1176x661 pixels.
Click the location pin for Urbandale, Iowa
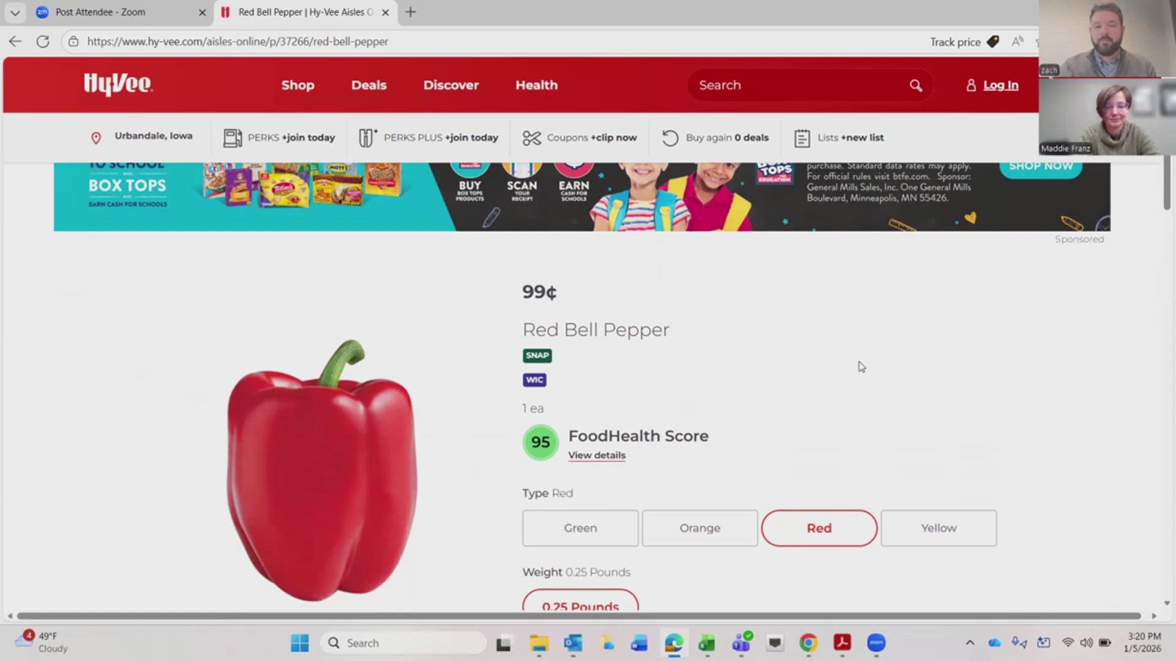click(96, 138)
